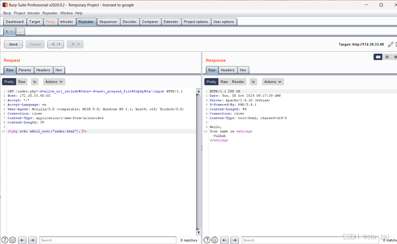This screenshot has width=397, height=244.
Task: Go to next match in Request search
Action: (32, 240)
